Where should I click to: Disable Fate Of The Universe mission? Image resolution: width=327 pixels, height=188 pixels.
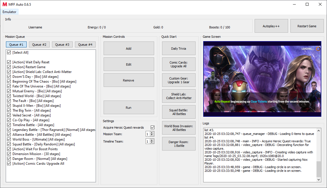(x=9, y=86)
